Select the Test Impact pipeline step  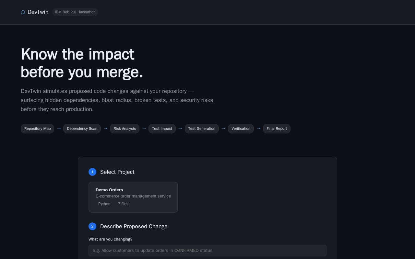(x=162, y=129)
